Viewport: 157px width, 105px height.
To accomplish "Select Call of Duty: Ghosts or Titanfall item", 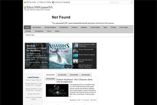I will (x=85, y=66).
